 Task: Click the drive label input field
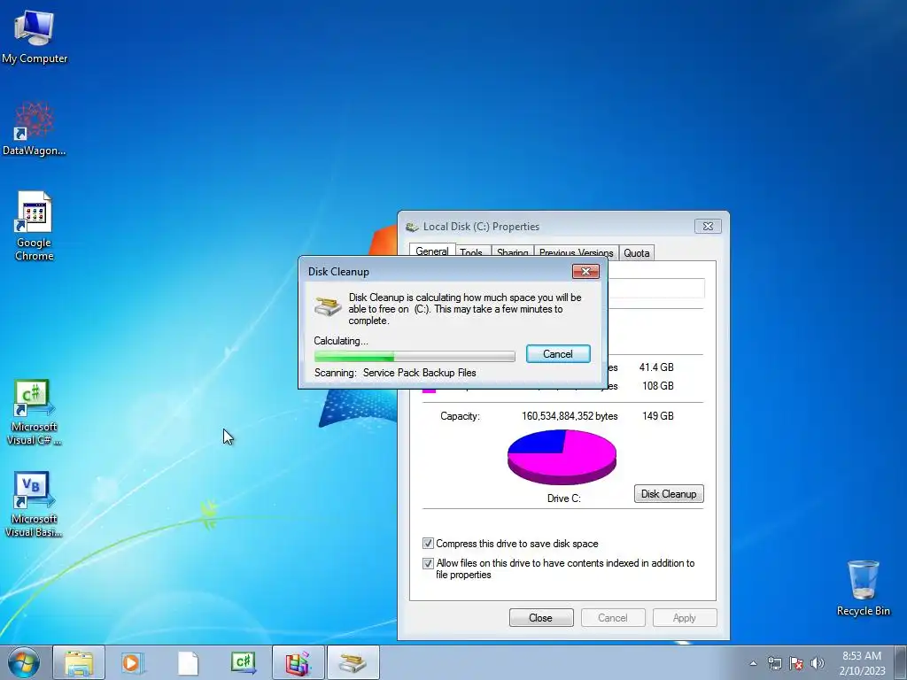click(656, 288)
